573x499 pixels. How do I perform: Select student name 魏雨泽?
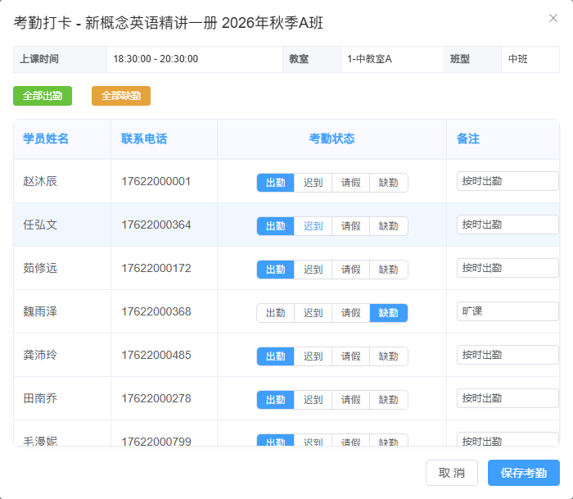40,311
